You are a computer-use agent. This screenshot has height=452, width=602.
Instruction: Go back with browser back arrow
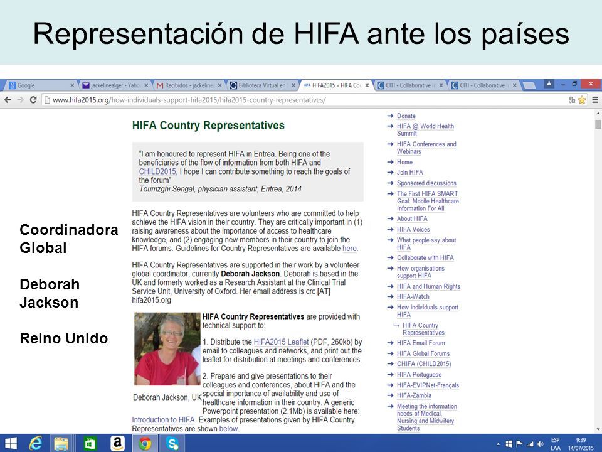tap(8, 100)
